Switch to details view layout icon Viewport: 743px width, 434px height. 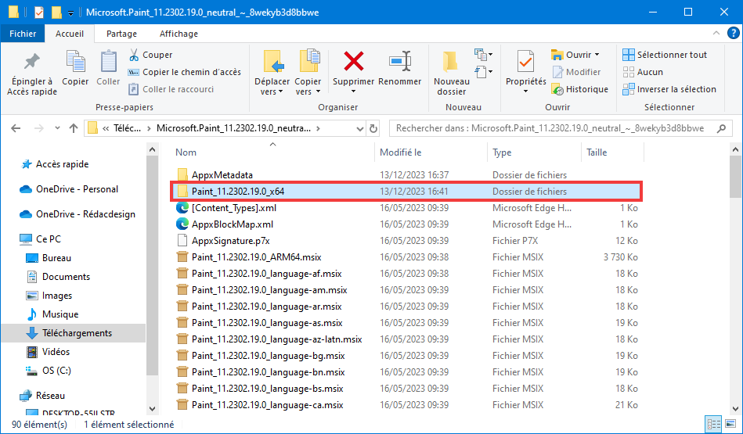[712, 424]
